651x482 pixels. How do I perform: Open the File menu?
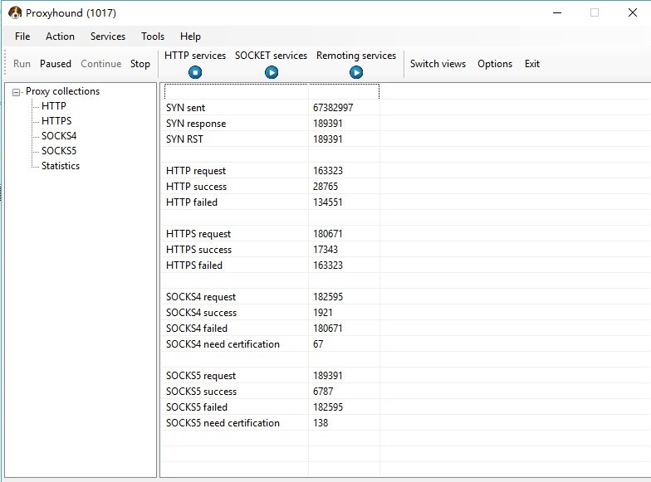pos(22,37)
